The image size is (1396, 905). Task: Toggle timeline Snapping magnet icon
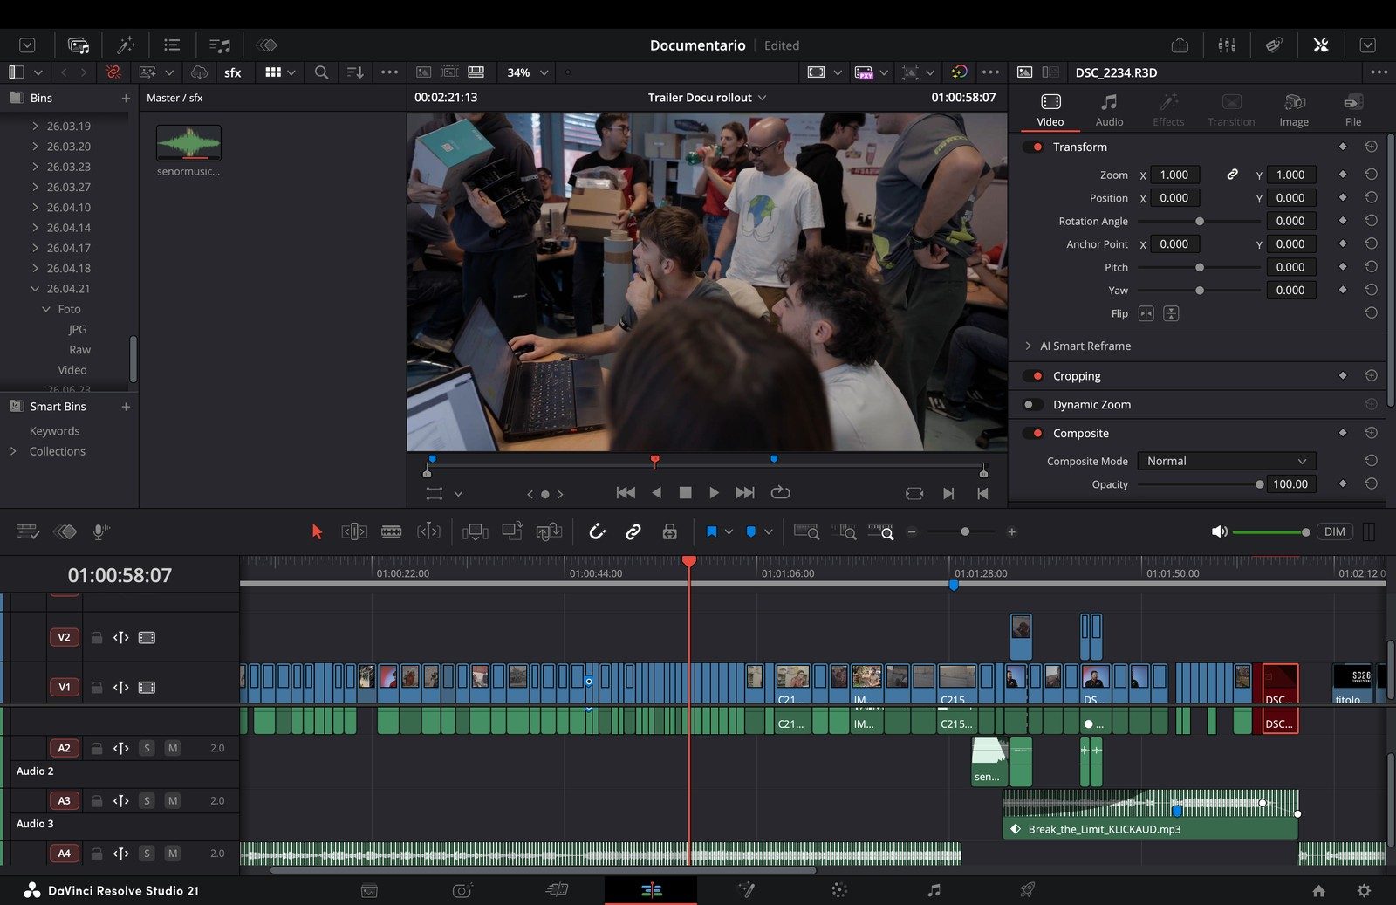pos(597,531)
